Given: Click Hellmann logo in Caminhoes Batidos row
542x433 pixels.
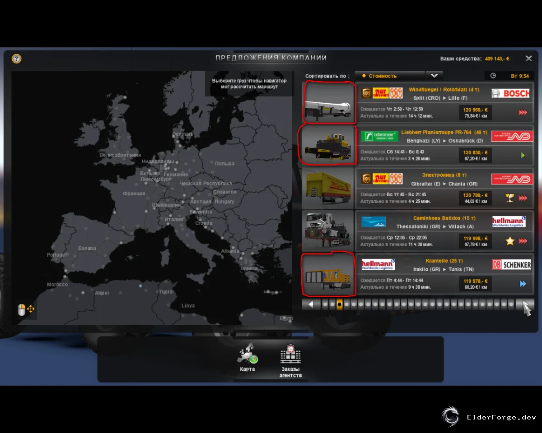Looking at the screenshot, I should click(x=509, y=221).
